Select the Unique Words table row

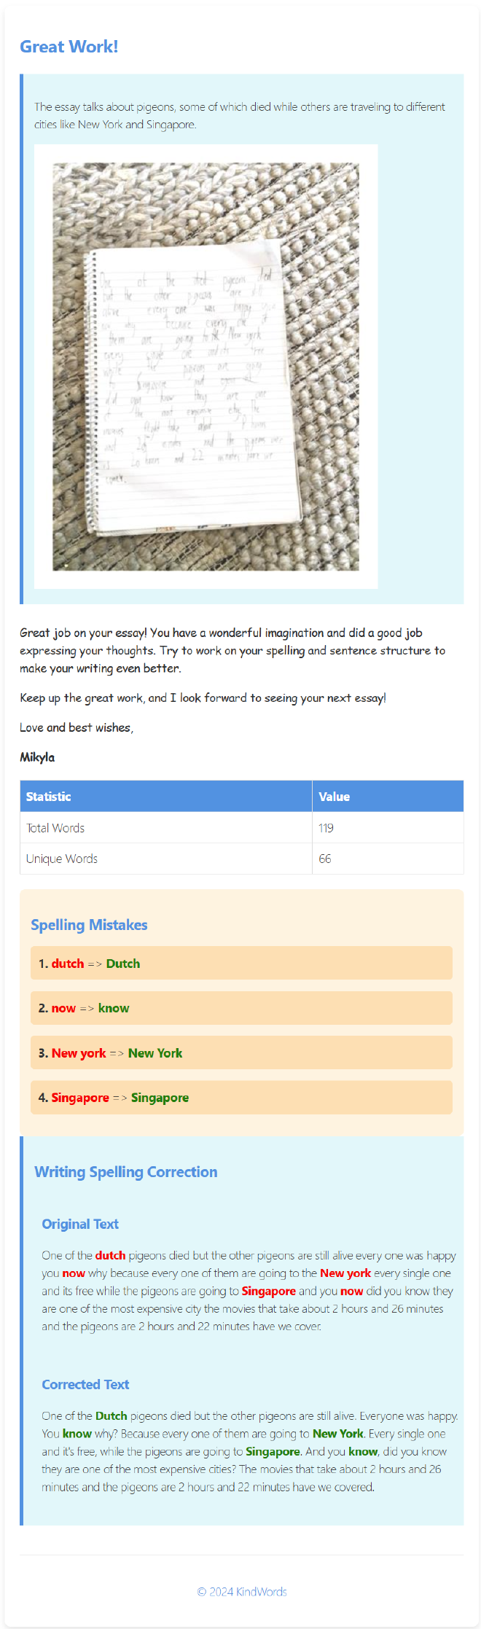[242, 859]
